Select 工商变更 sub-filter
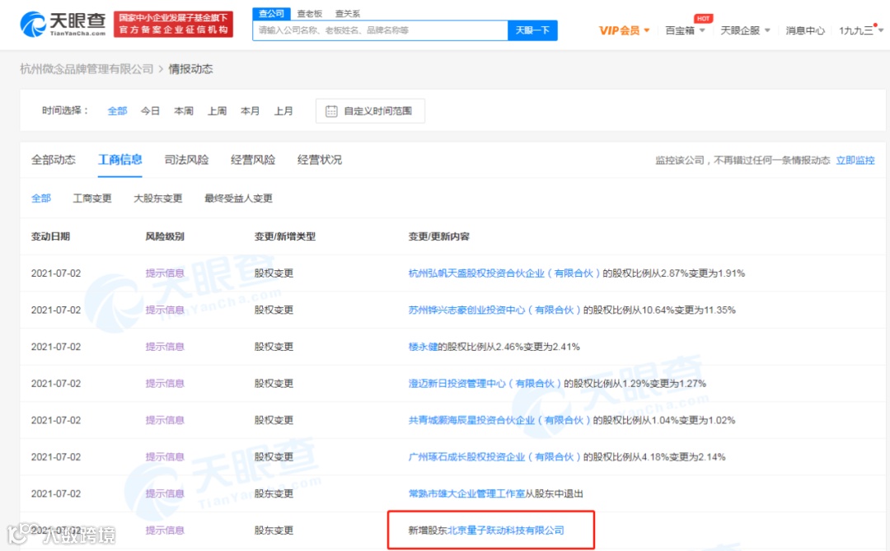 92,198
